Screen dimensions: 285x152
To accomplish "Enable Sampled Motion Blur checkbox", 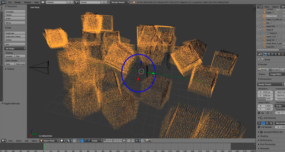I will pos(262,132).
